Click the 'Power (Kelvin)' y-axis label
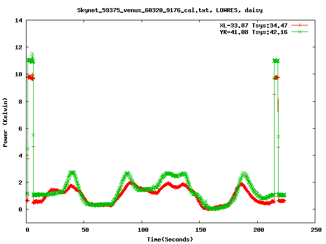Screen dimensions: 326x244 [x=5, y=123]
